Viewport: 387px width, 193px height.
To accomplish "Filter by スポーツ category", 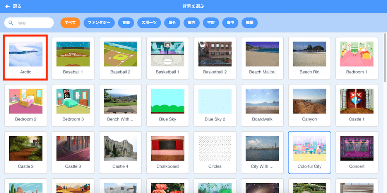I will click(149, 23).
